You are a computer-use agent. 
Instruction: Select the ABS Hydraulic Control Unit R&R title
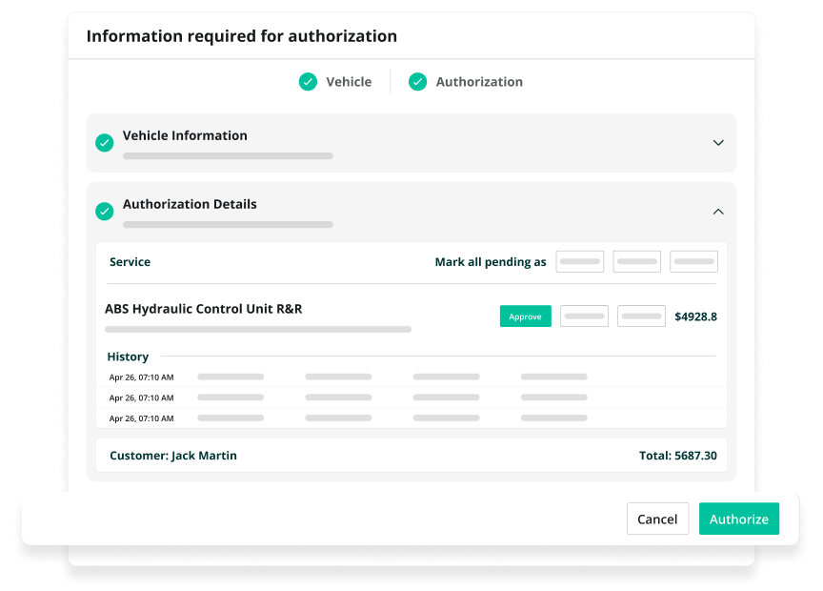(203, 309)
